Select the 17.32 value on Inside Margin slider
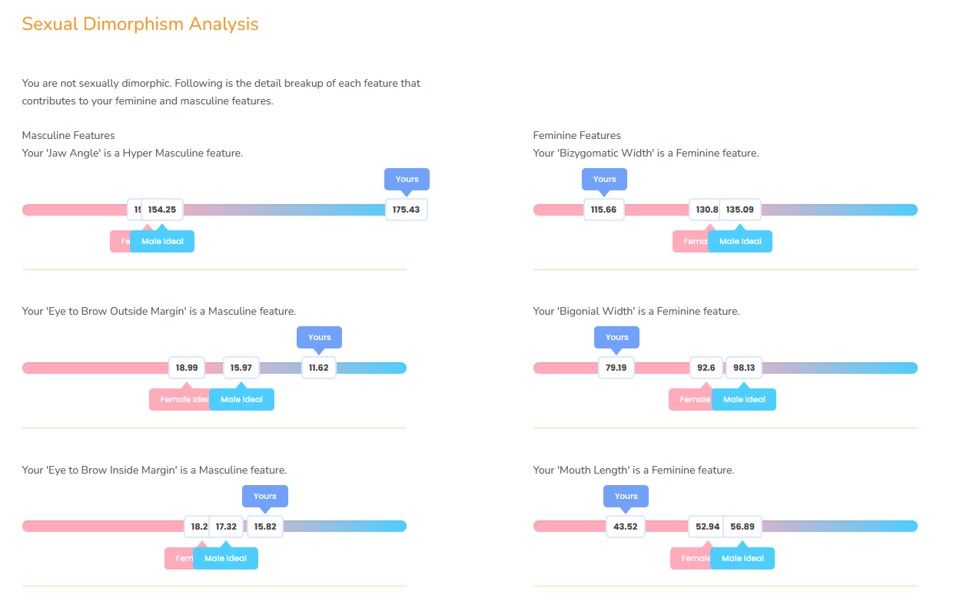 click(226, 527)
